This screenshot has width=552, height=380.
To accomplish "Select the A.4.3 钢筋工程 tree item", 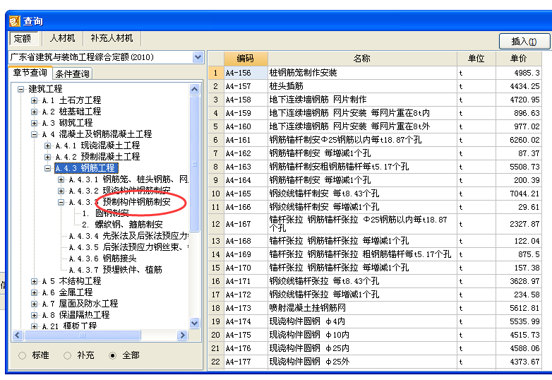I will pos(85,168).
